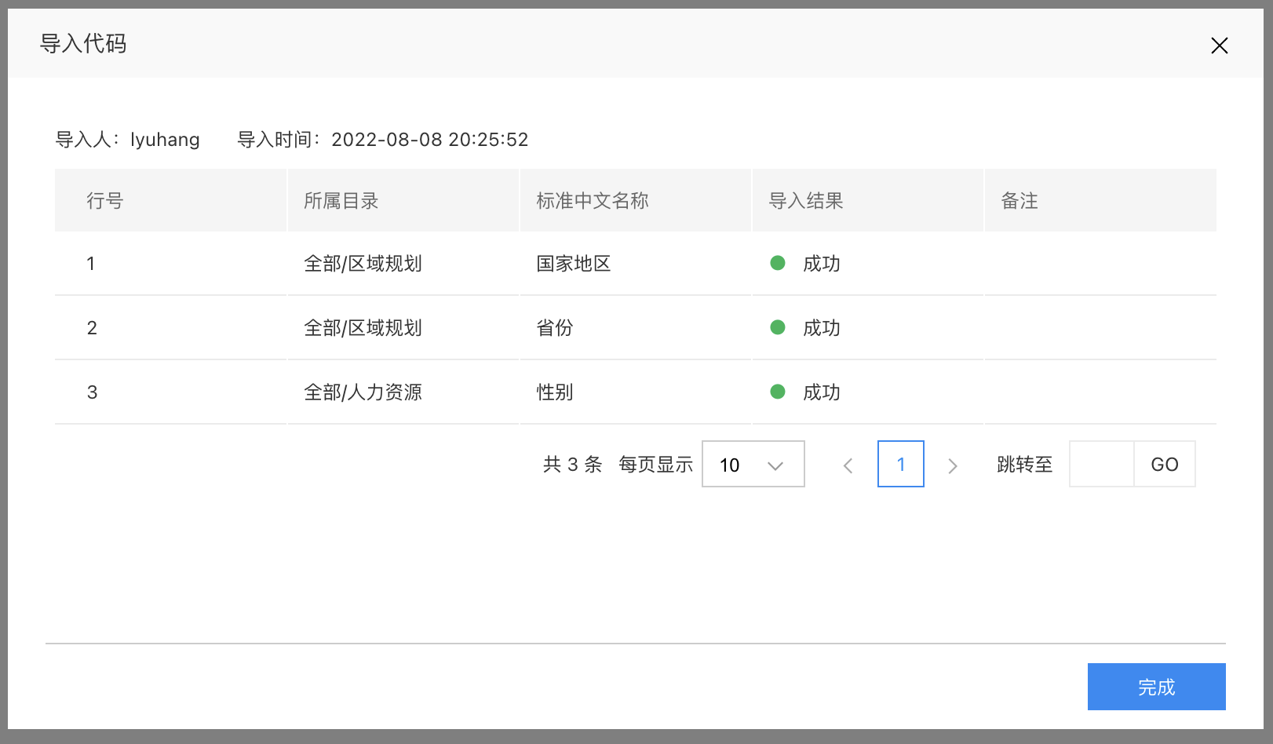Click 成功 result in 性别 row
1273x744 pixels.
pos(822,392)
